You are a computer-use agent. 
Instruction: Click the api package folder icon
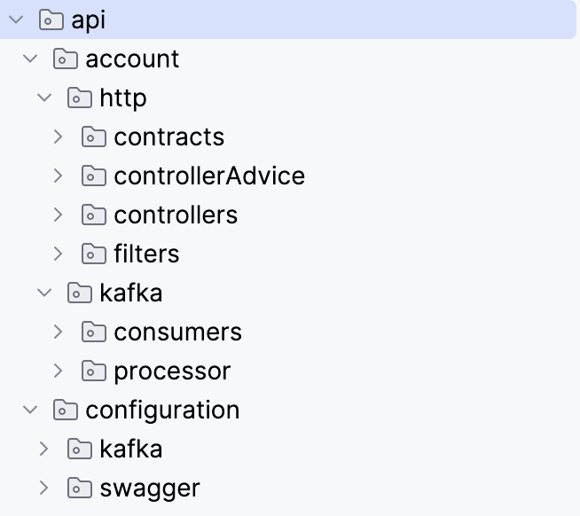[51, 20]
